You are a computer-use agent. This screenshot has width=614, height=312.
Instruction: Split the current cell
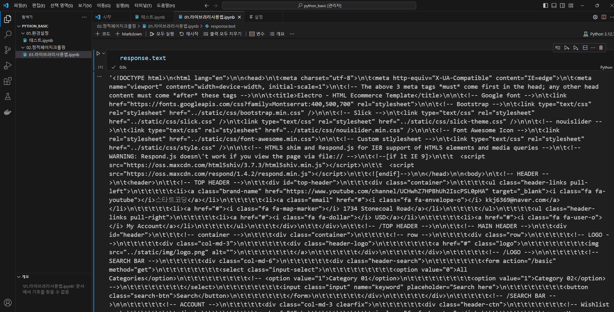(585, 48)
